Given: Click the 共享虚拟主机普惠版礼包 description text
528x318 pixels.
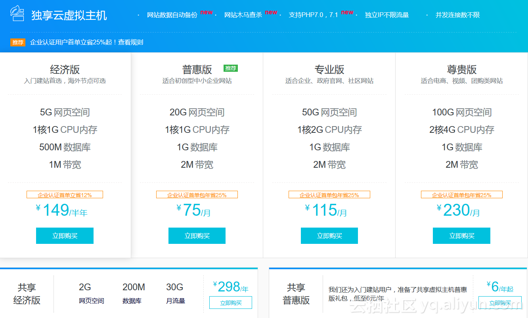Looking at the screenshot, I should [x=398, y=294].
